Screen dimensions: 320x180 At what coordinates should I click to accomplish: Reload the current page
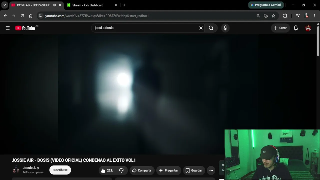(x=22, y=16)
